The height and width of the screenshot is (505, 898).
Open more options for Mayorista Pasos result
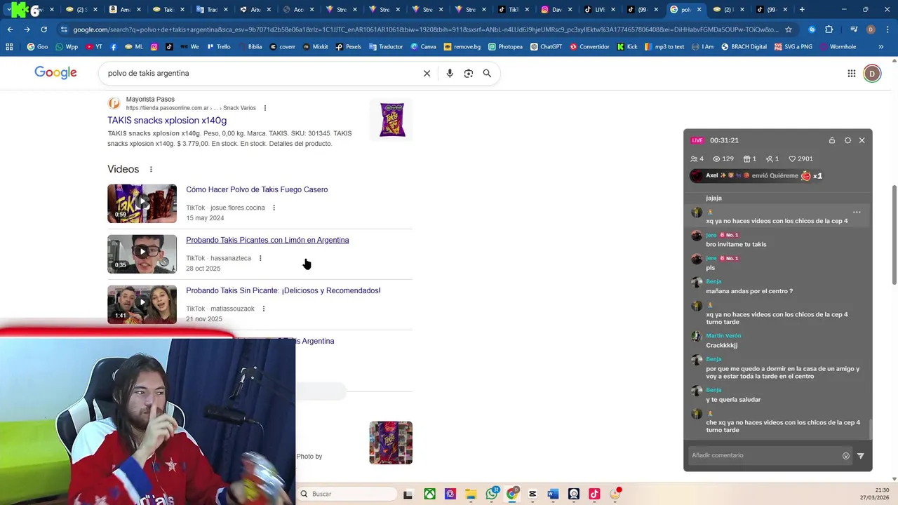point(265,108)
